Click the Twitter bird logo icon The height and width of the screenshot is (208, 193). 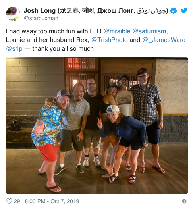tap(184, 11)
